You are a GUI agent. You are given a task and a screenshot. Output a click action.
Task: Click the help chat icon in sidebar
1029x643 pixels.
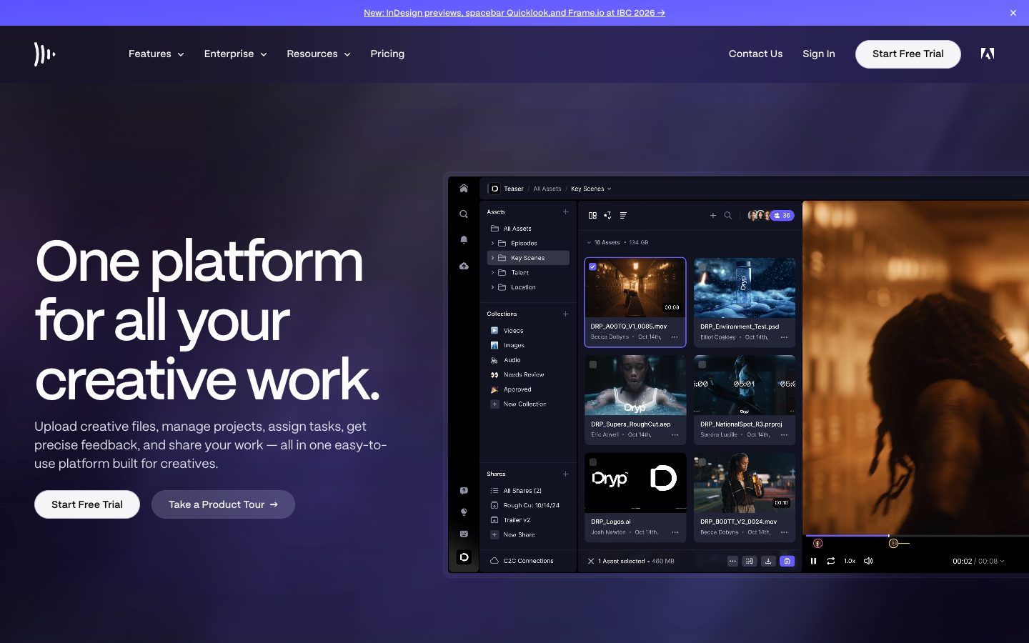coord(464,491)
